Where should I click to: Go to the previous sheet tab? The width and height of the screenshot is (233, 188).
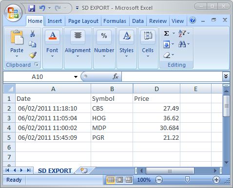pyautogui.click(x=15, y=170)
